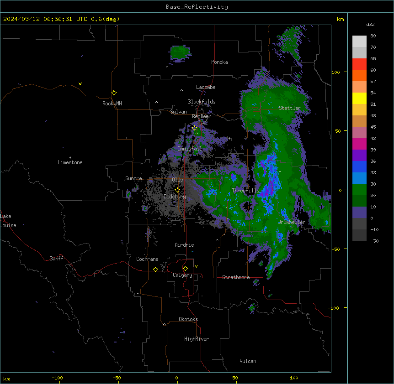Pick the red 65-60 dBZ legend swatch
The height and width of the screenshot is (384, 394).
click(359, 64)
